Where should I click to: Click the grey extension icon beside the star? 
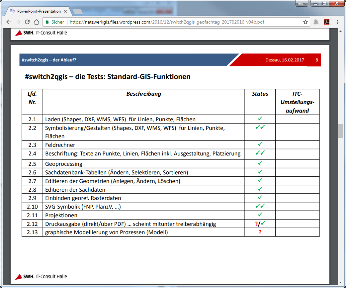[x=316, y=22]
